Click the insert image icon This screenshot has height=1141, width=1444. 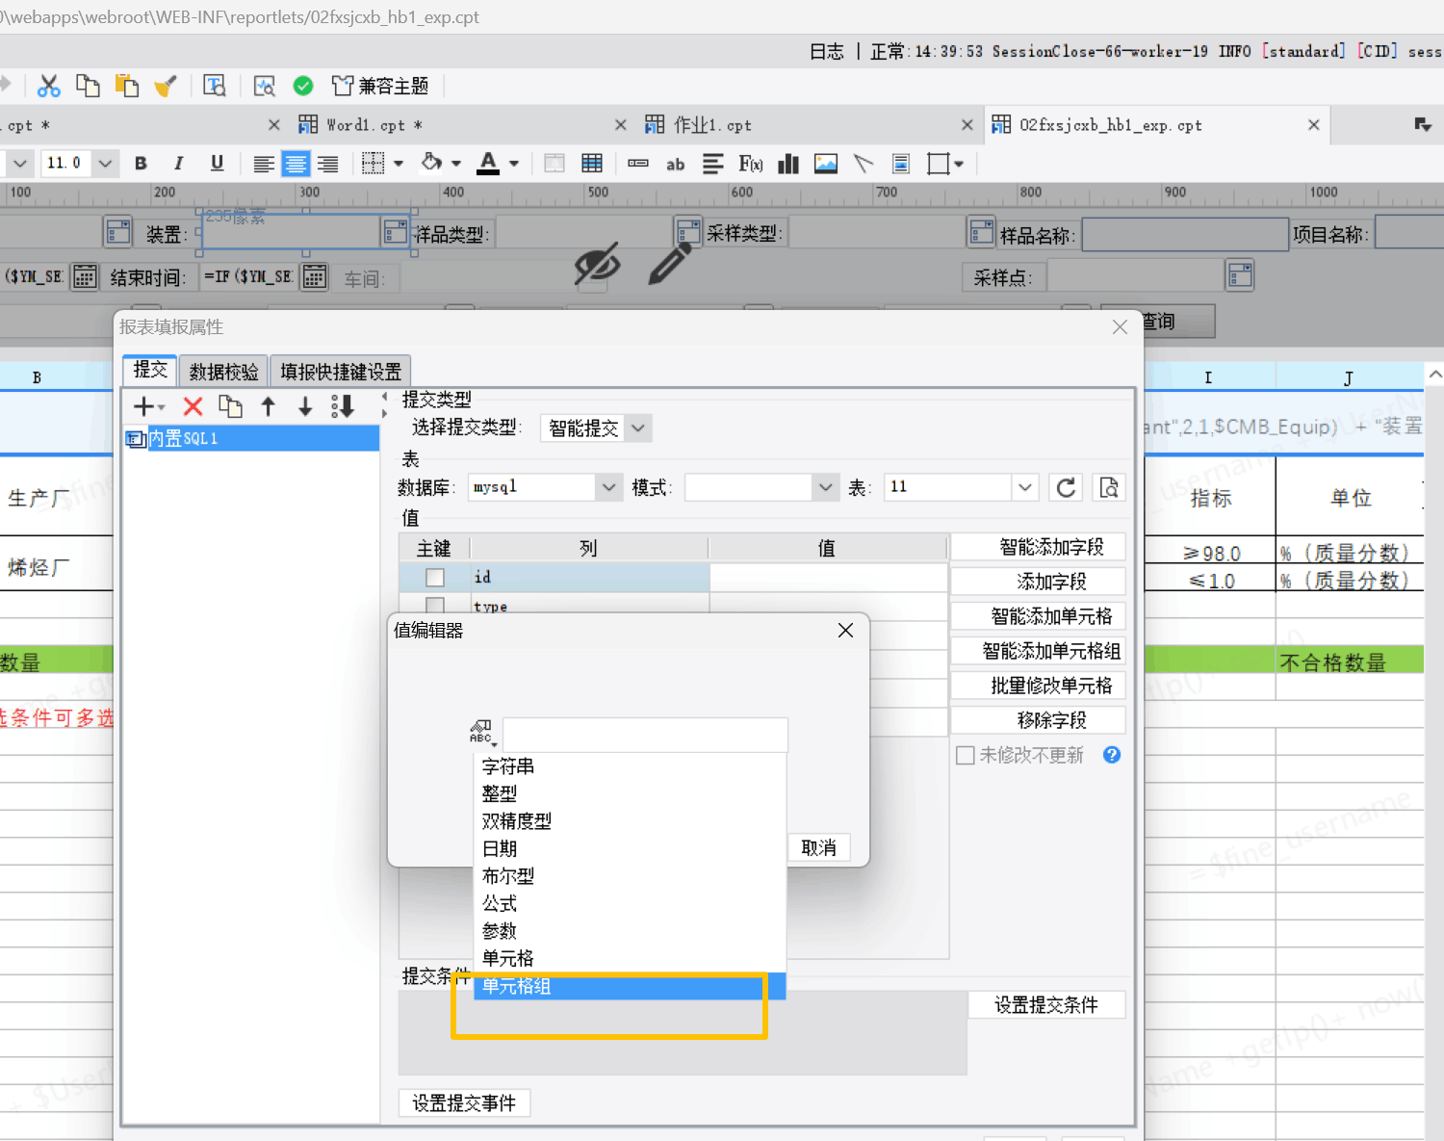825,164
